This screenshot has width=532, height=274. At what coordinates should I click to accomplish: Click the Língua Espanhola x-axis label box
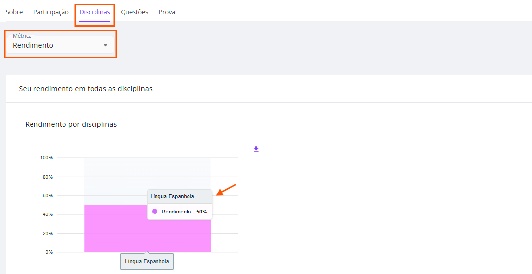pyautogui.click(x=147, y=261)
